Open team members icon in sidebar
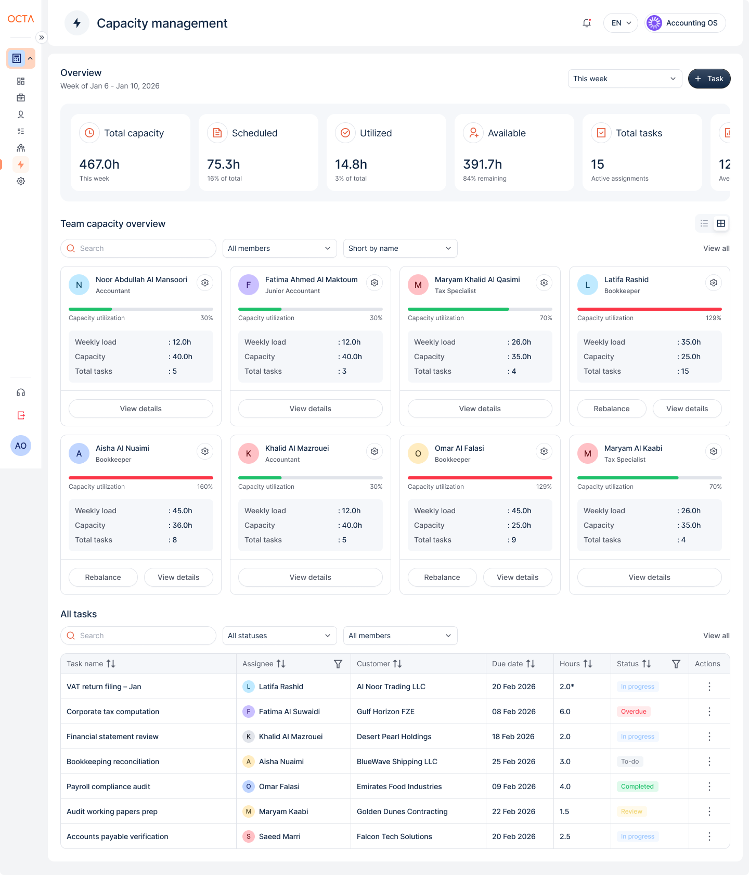Image resolution: width=749 pixels, height=875 pixels. click(x=21, y=148)
